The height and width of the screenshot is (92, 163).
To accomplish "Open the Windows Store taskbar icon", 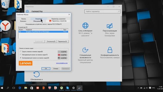I will pos(32,88).
